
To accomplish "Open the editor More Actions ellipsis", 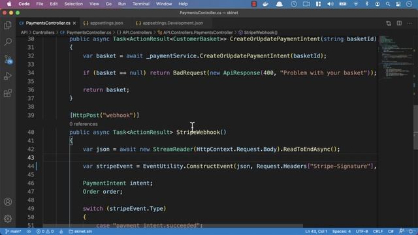I will pyautogui.click(x=410, y=23).
